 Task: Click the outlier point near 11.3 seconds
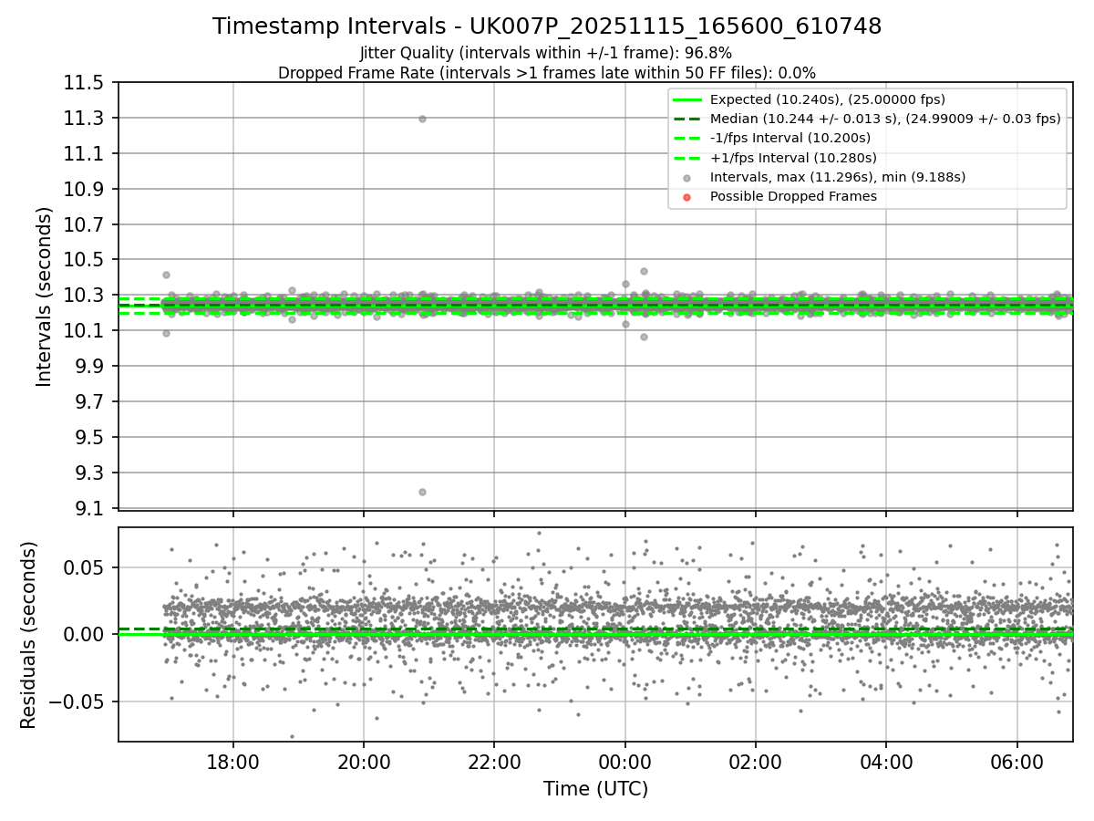pos(422,119)
